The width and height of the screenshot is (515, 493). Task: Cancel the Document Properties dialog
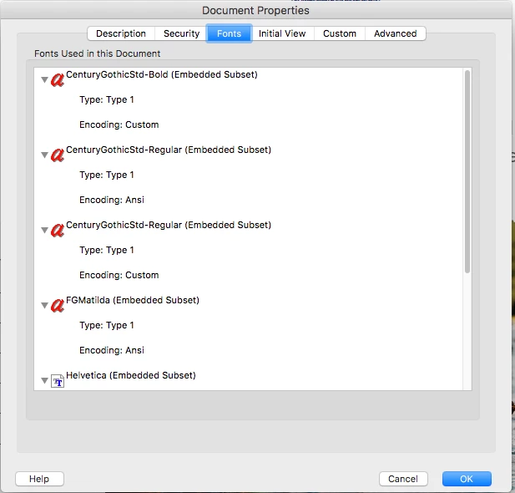pos(403,479)
